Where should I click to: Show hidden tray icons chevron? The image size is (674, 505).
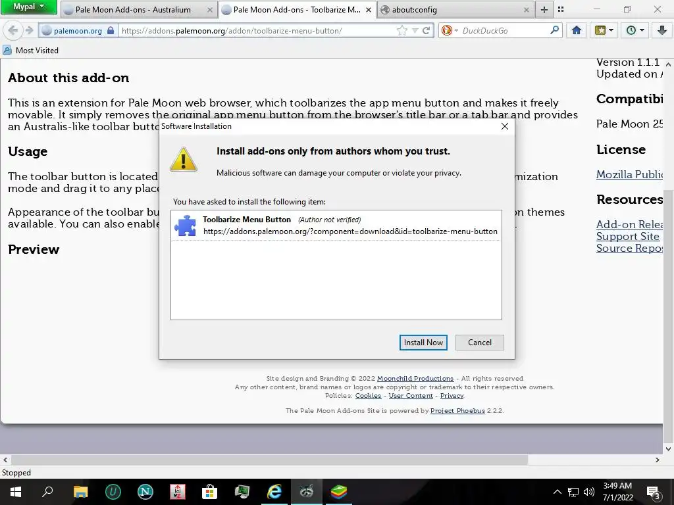click(x=557, y=492)
